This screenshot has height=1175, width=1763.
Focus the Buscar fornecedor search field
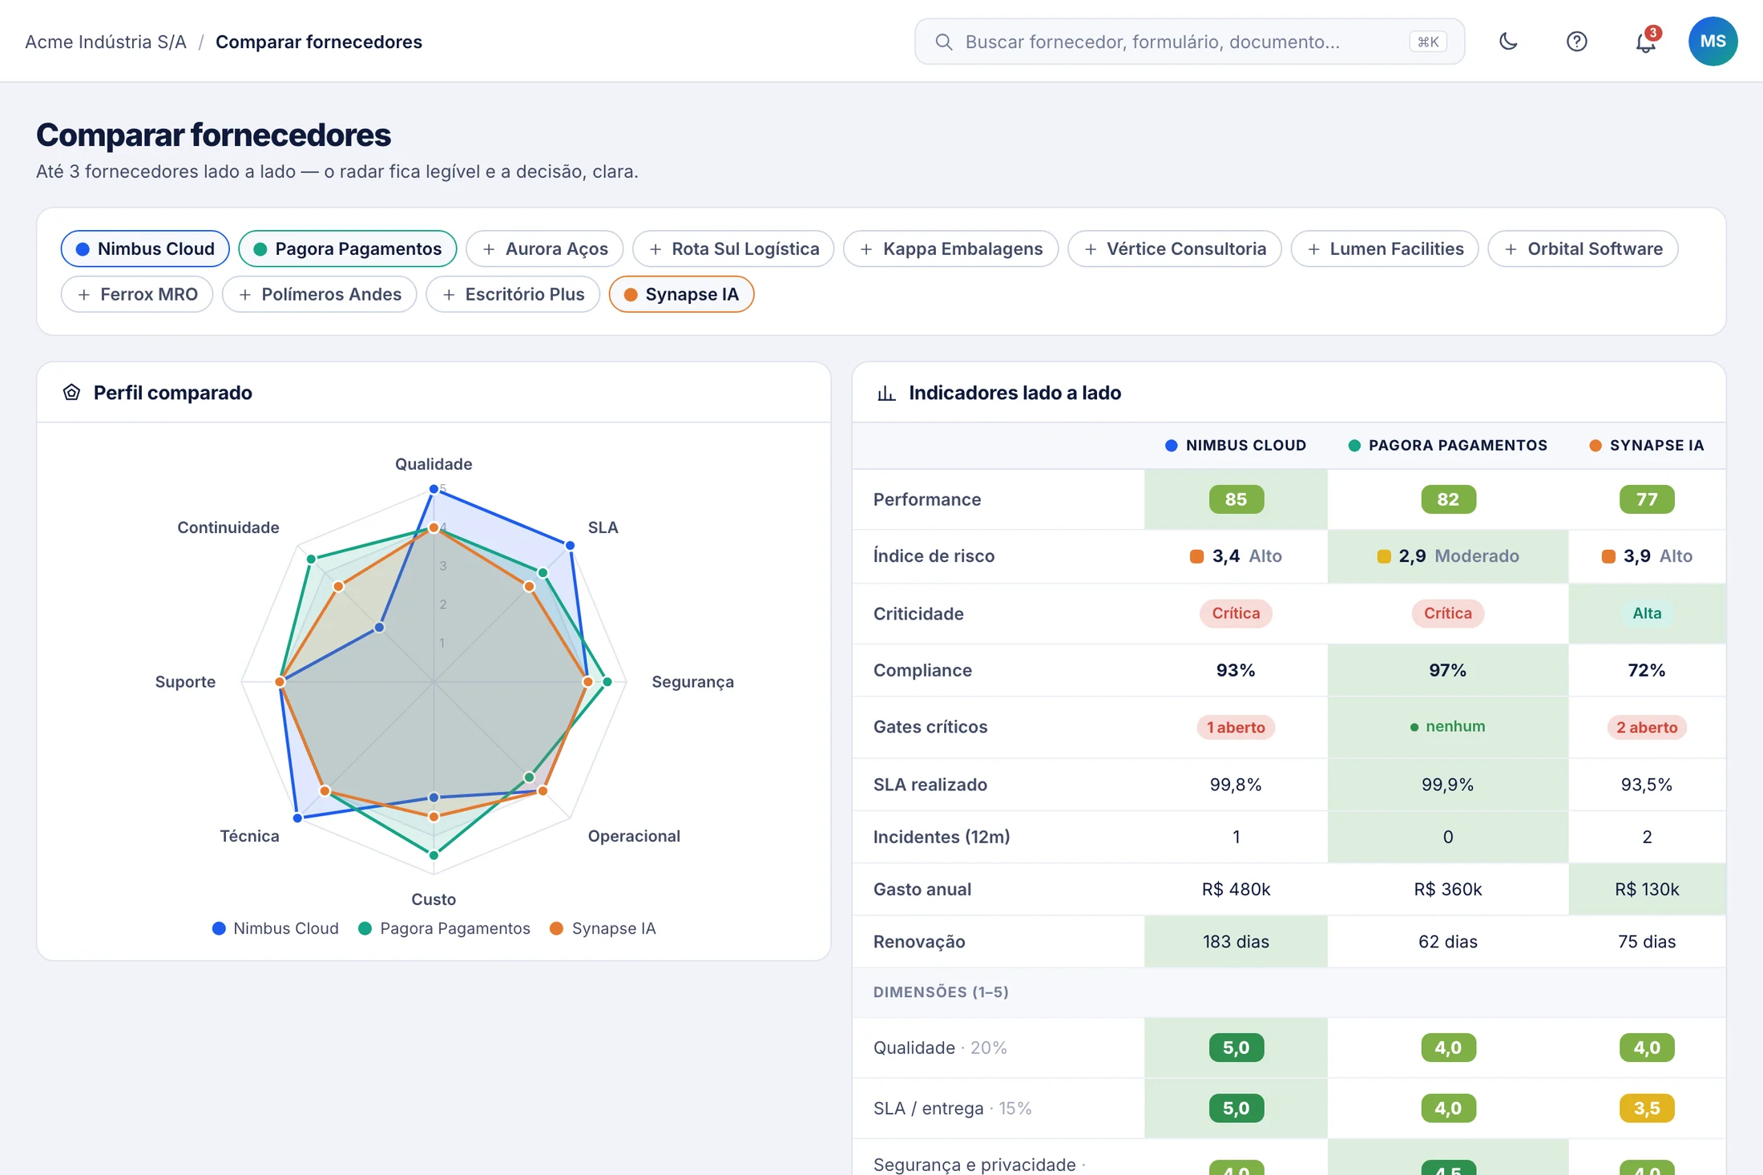tap(1189, 42)
